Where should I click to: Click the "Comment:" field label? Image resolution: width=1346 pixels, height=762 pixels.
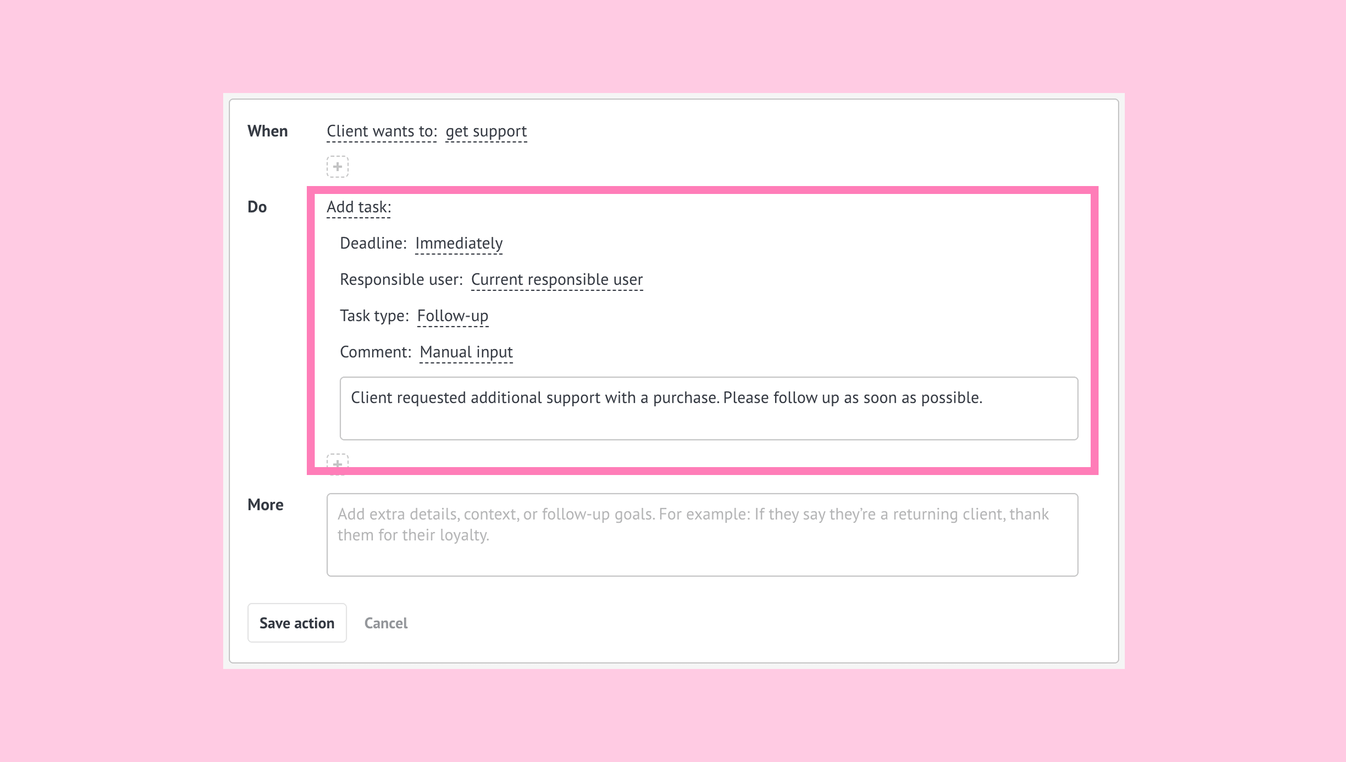click(x=375, y=352)
